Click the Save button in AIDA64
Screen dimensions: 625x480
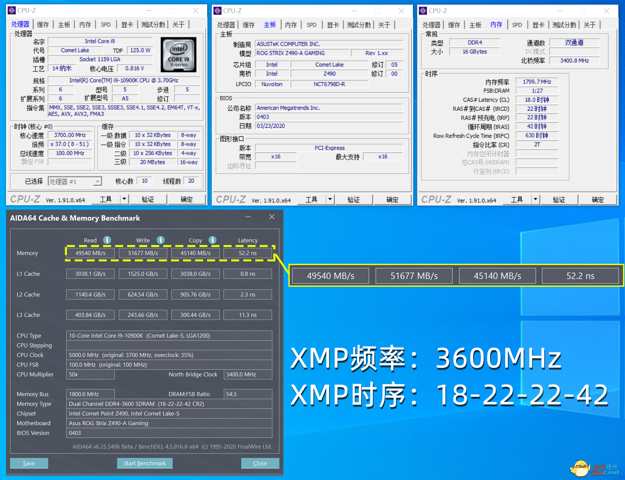pos(29,463)
